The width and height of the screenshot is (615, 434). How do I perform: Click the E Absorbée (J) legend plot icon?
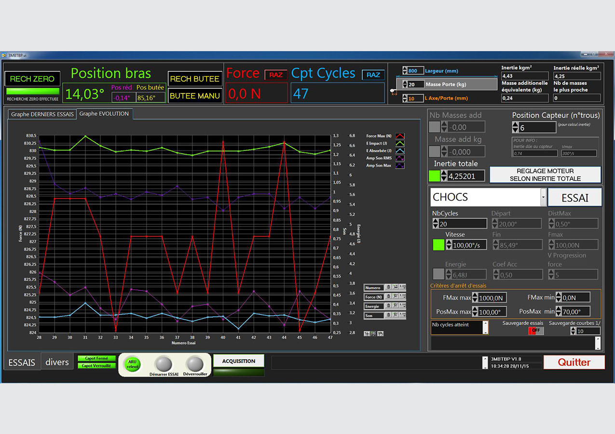tap(399, 151)
